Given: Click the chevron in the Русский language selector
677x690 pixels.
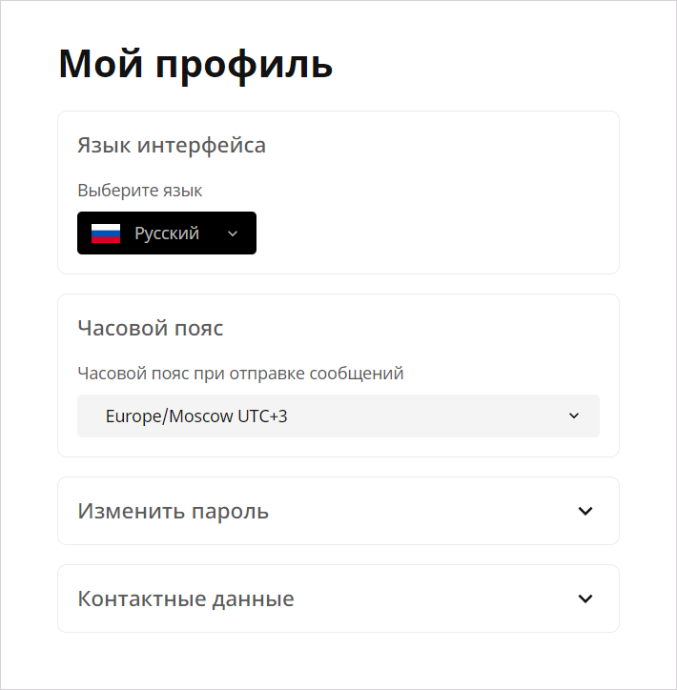Looking at the screenshot, I should [x=233, y=233].
